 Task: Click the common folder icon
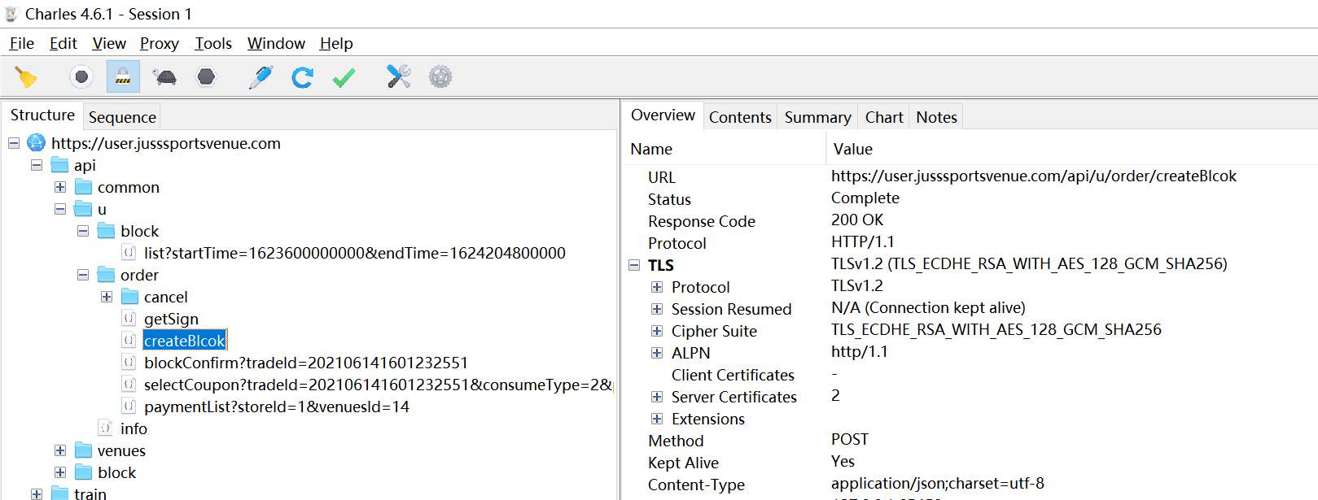click(x=83, y=187)
